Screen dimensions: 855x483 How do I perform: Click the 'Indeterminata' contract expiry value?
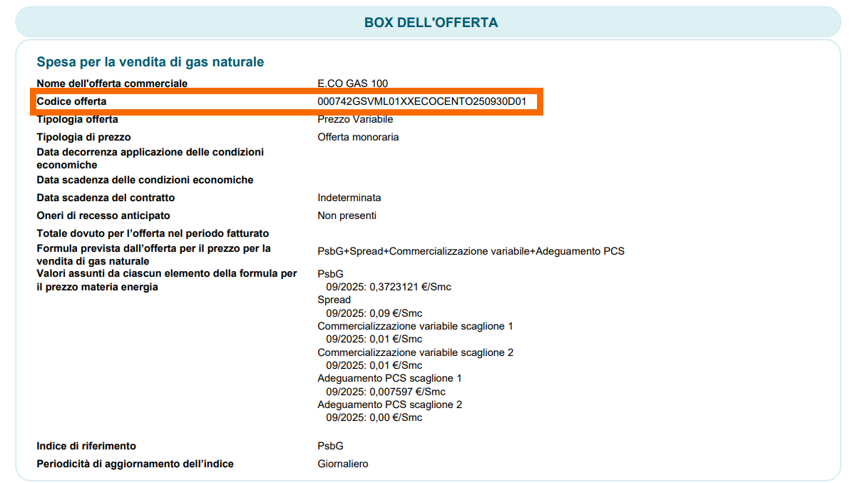[349, 198]
